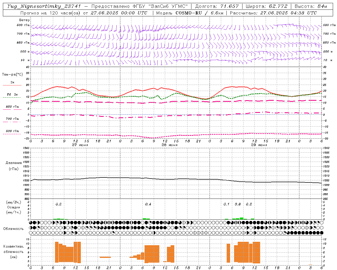Click the 500 м wind level label on left

[25, 51]
